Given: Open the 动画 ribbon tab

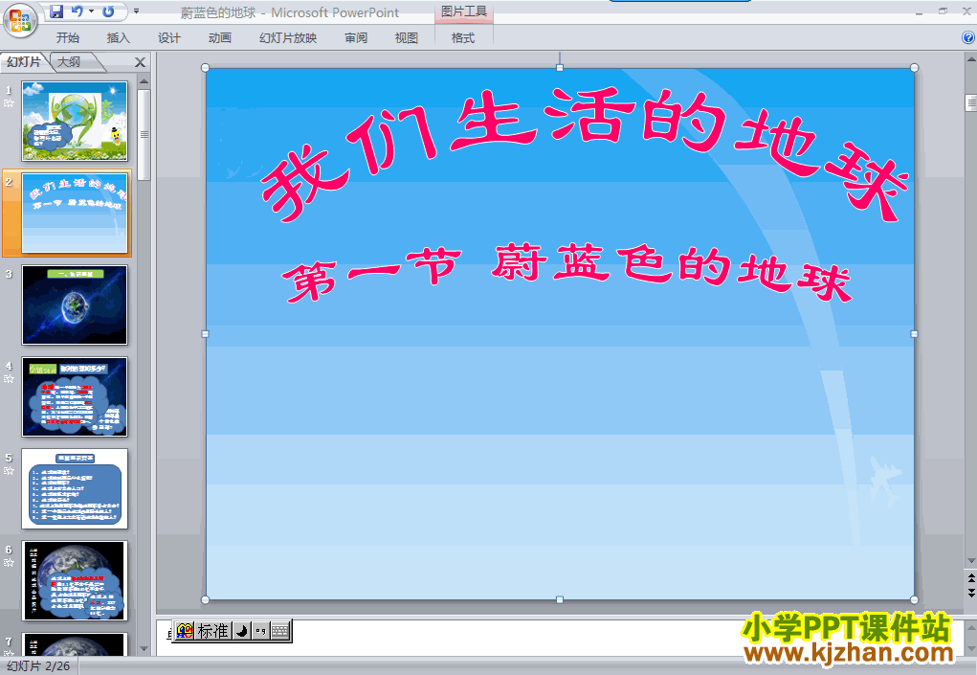Looking at the screenshot, I should (x=219, y=38).
